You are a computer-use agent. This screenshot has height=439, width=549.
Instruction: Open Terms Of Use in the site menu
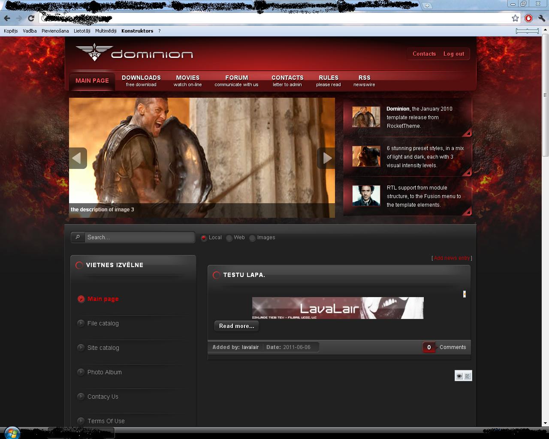[x=106, y=421]
